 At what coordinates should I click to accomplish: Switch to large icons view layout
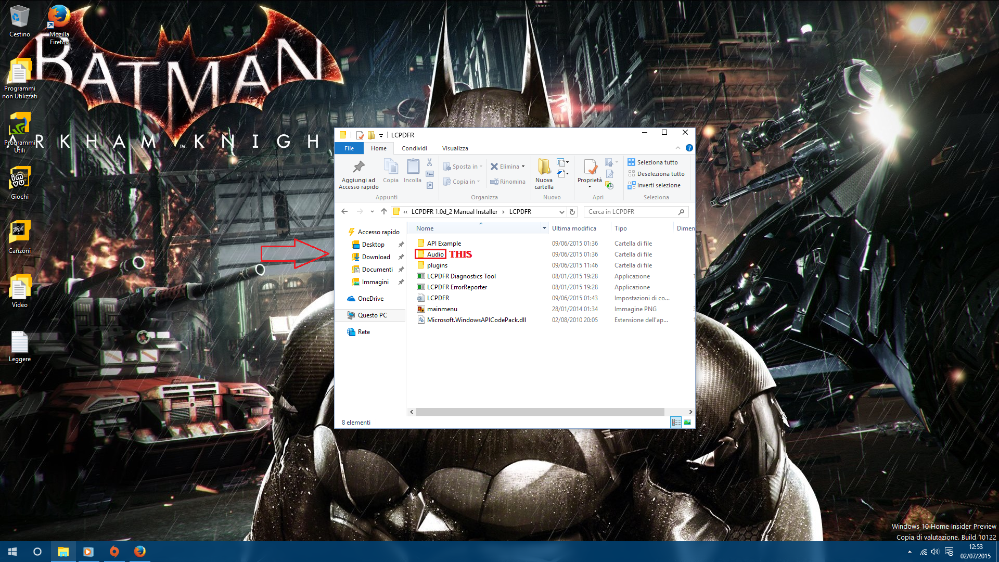pos(687,423)
